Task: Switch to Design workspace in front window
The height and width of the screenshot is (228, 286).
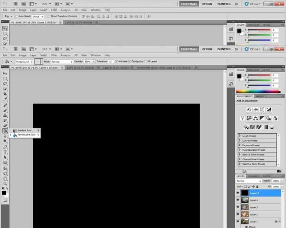Action: 207,49
